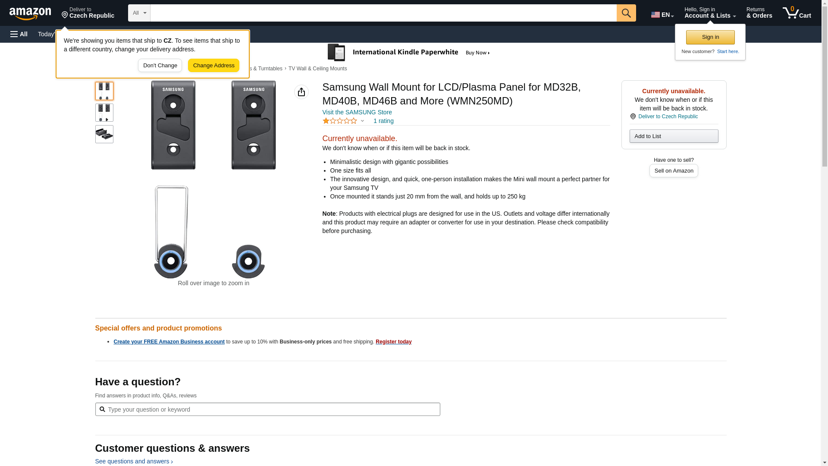The height and width of the screenshot is (466, 828).
Task: Open Returns & Orders
Action: coord(759,13)
